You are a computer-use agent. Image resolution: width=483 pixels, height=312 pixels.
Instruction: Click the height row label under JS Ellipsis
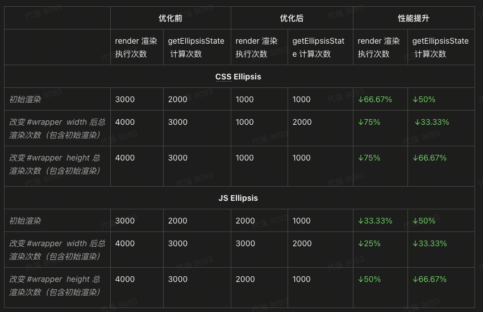[55, 285]
